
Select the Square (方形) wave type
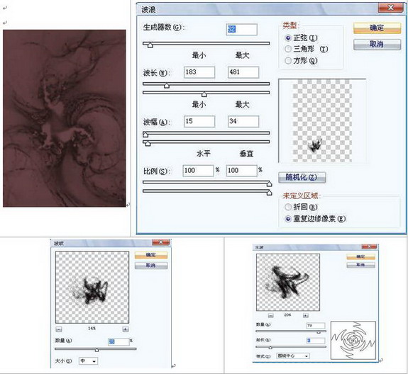point(288,61)
